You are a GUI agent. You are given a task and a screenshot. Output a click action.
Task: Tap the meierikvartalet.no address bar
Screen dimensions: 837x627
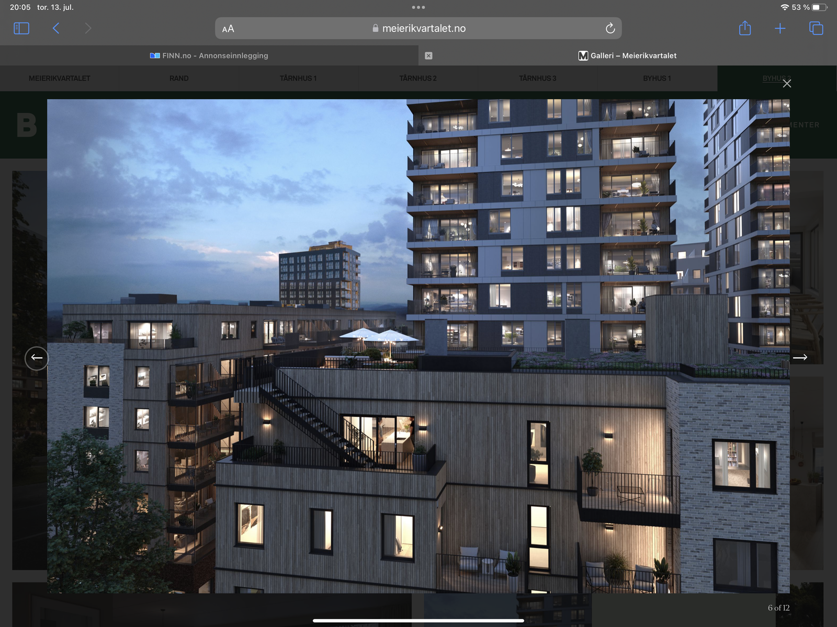tap(418, 28)
